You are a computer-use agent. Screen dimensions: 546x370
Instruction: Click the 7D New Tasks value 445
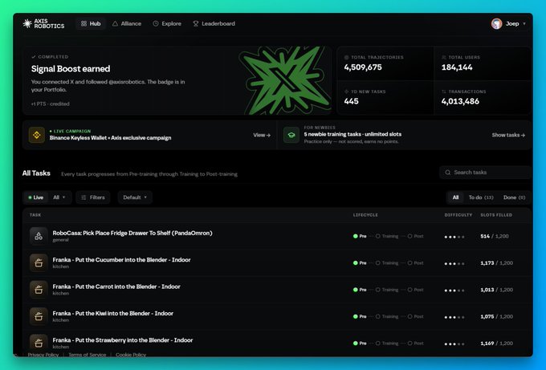coord(351,101)
